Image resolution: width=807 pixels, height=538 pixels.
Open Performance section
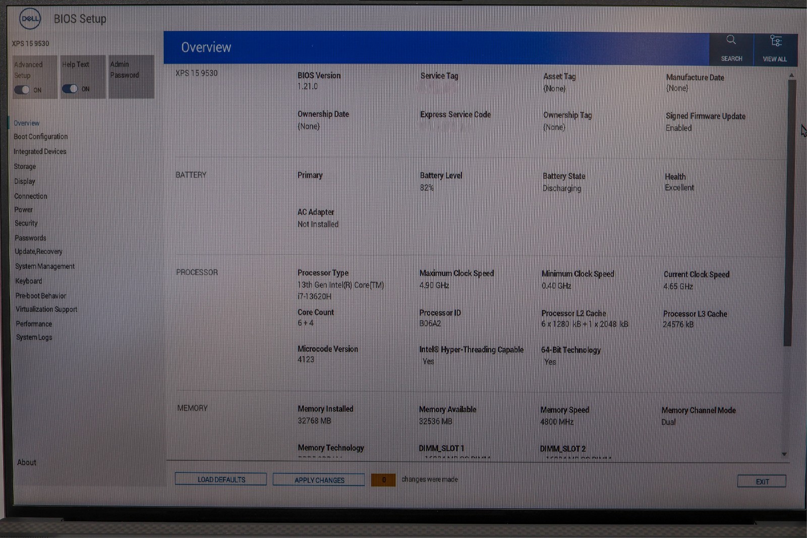click(34, 324)
